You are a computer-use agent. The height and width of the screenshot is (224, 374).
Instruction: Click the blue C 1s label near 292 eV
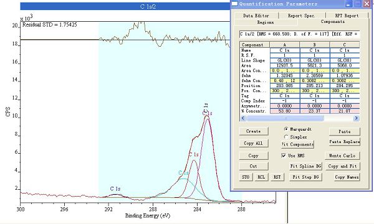pyautogui.click(x=115, y=189)
